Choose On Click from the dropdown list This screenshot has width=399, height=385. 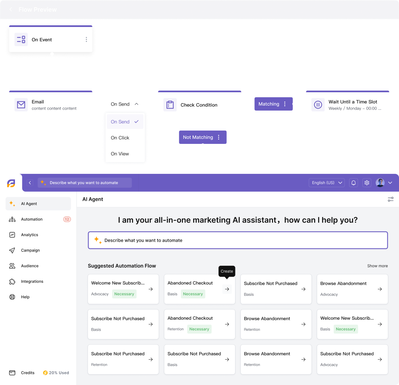pyautogui.click(x=120, y=138)
